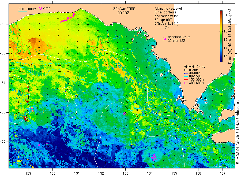This screenshot has height=177, width=241.
Task: Click the magenta Argo circle in the legend
Action: (40, 8)
